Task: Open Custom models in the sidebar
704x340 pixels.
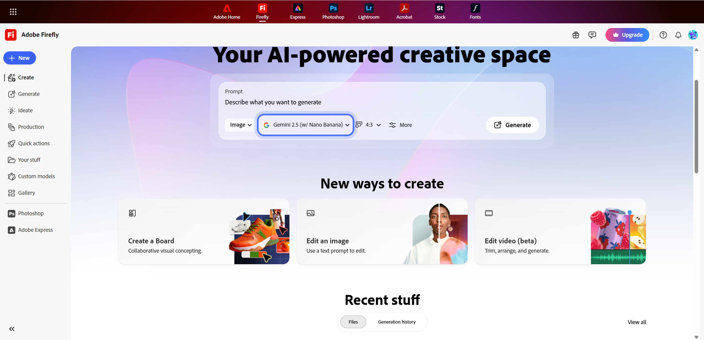Action: point(36,176)
